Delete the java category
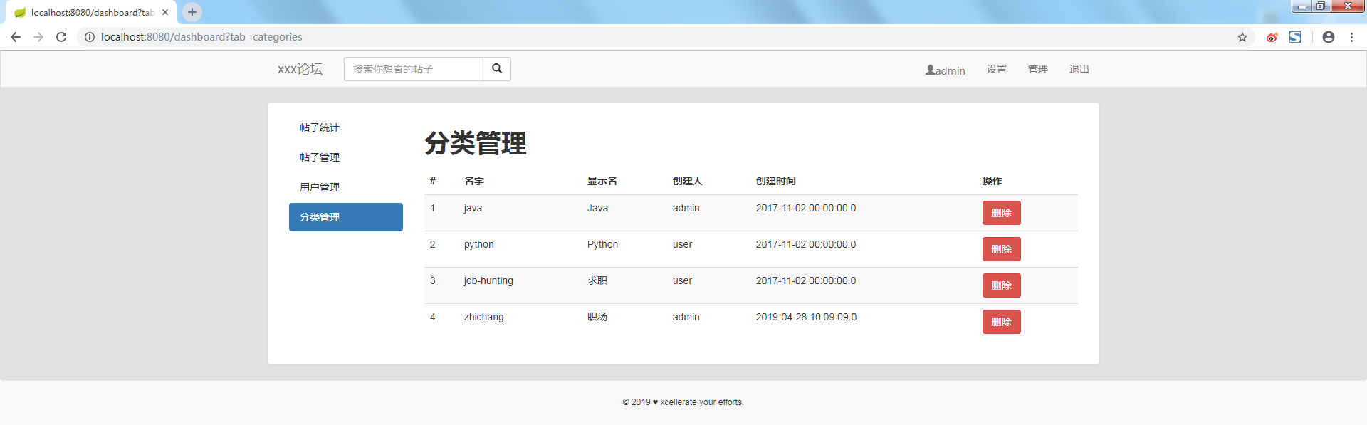This screenshot has height=425, width=1367. (x=1002, y=213)
